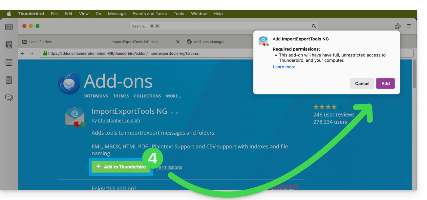
Task: Cancel the add-on installation prompt
Action: [x=362, y=83]
